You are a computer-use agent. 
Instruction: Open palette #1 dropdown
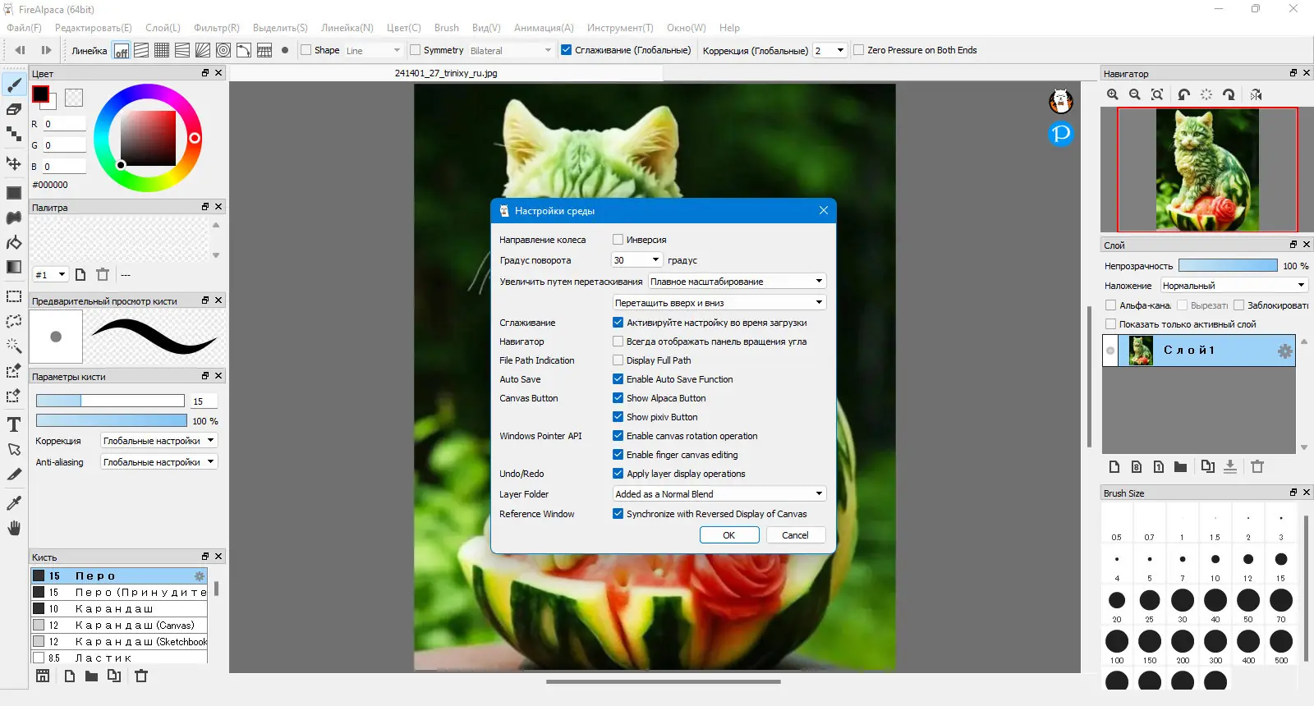(50, 275)
